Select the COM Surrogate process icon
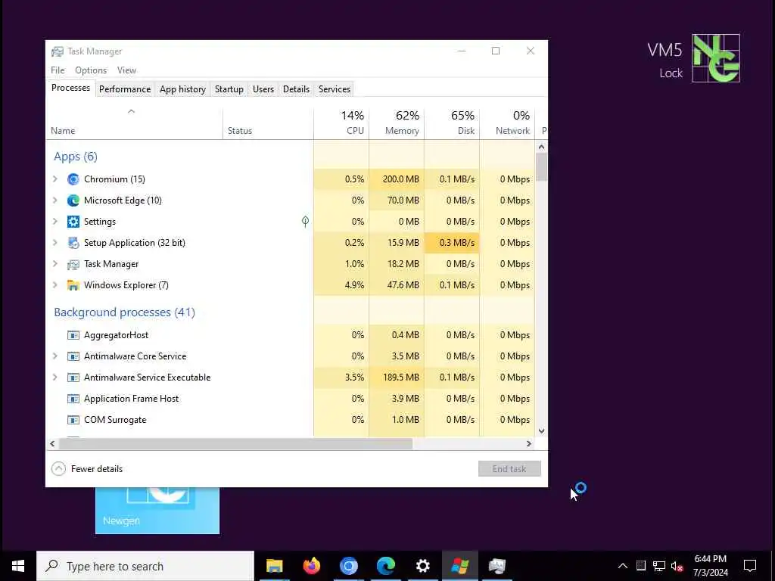 click(x=73, y=421)
